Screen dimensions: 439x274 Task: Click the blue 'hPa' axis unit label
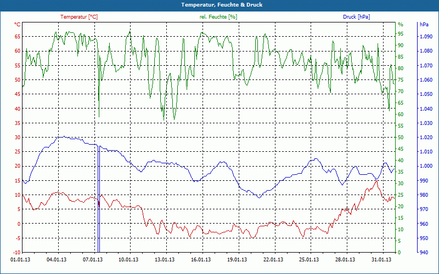tap(424, 25)
